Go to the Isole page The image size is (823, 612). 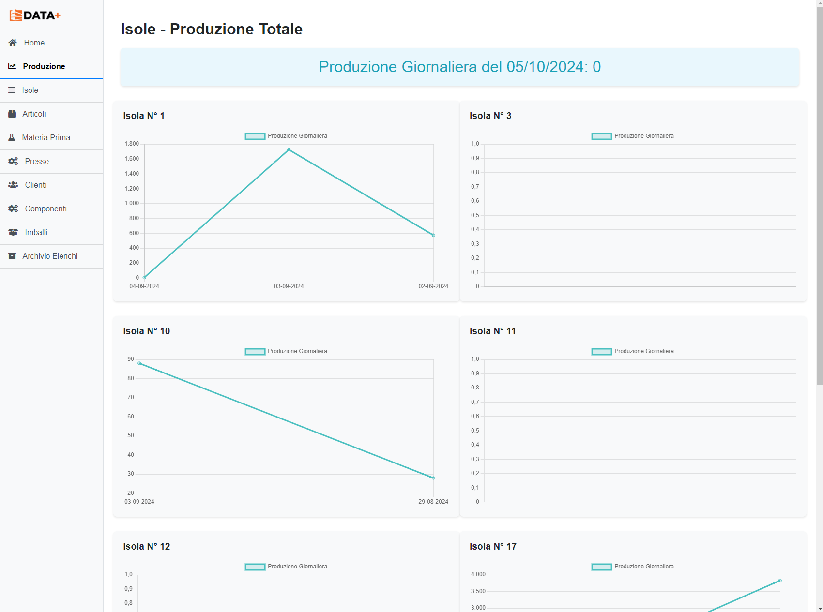(51, 90)
